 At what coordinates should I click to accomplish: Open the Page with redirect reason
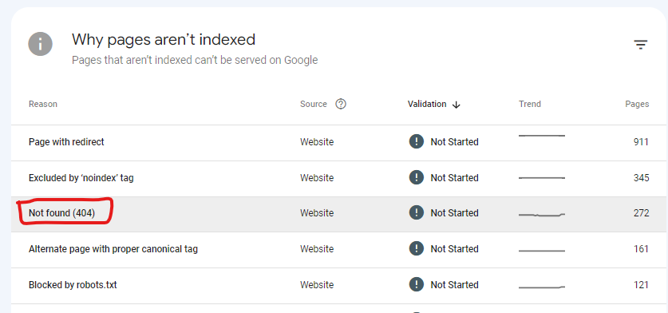tap(66, 142)
